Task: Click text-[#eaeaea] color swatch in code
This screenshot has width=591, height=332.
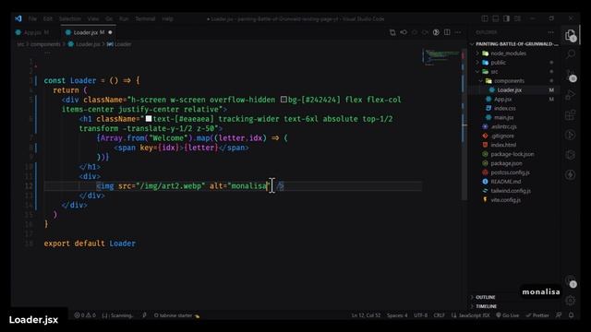Action: tap(149, 119)
